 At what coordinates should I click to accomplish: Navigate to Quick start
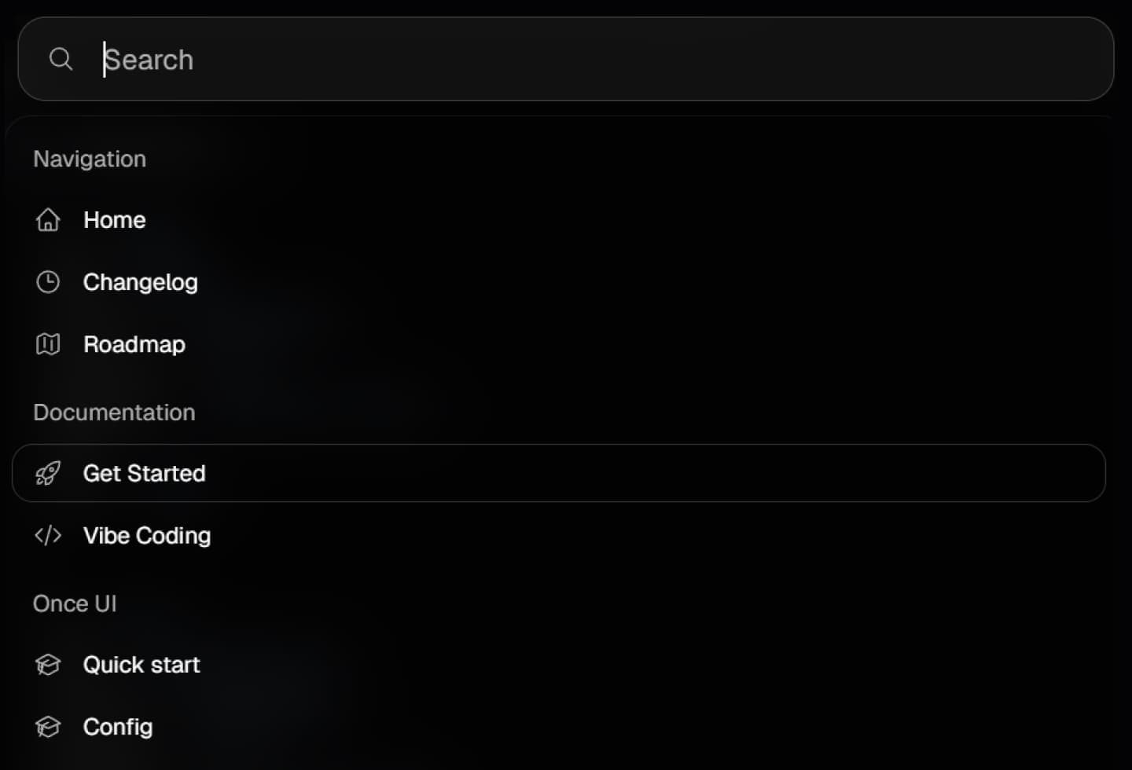pyautogui.click(x=141, y=665)
